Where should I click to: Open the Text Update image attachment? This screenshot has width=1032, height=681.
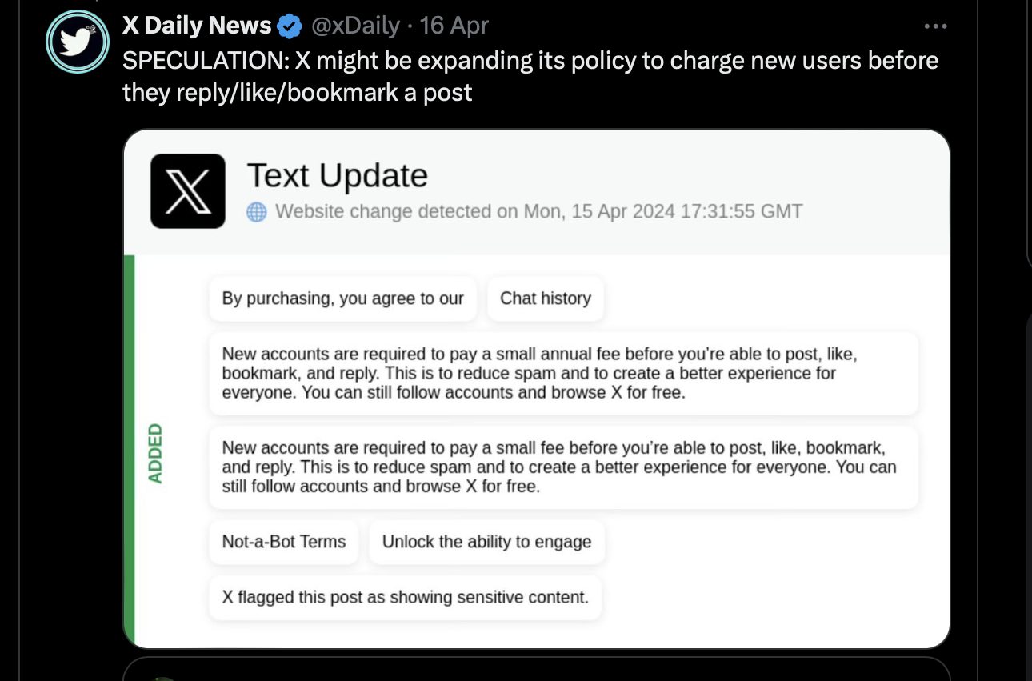(x=537, y=389)
